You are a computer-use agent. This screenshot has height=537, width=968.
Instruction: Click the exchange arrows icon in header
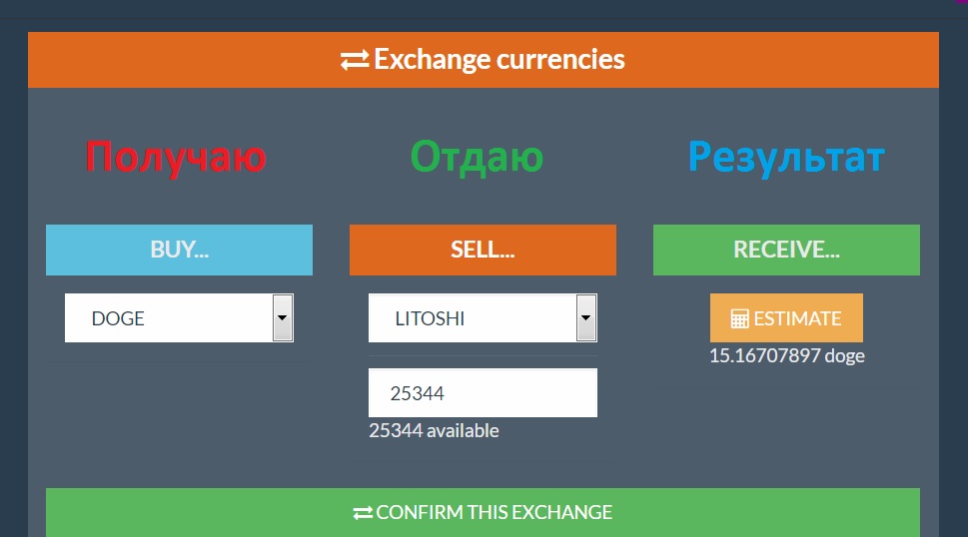(355, 60)
